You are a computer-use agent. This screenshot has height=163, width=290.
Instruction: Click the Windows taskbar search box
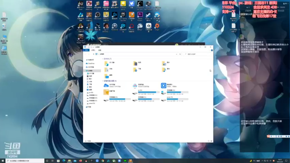pyautogui.click(x=25, y=161)
